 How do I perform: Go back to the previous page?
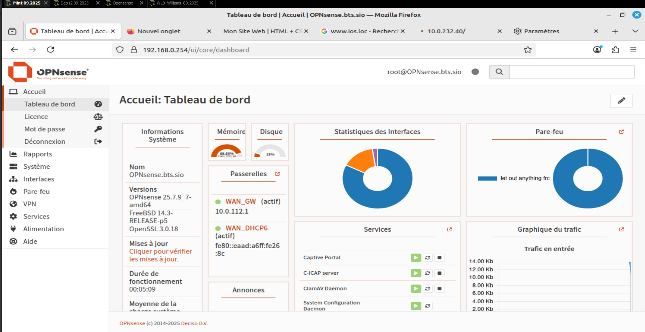pos(14,49)
